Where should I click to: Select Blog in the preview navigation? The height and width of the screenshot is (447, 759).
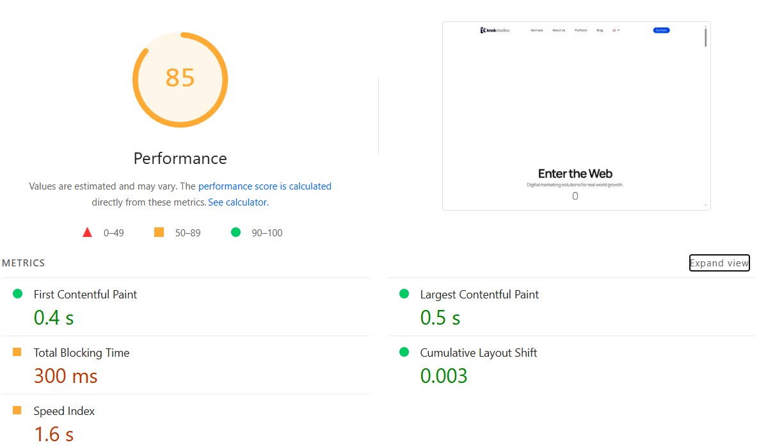(600, 30)
